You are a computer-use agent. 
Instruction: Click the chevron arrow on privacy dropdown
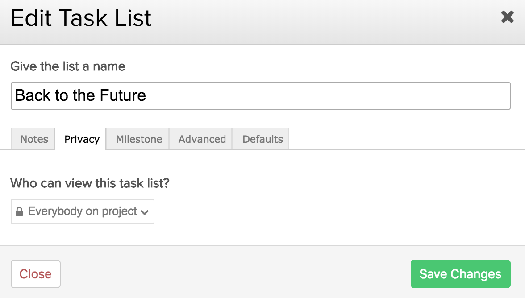click(x=144, y=212)
